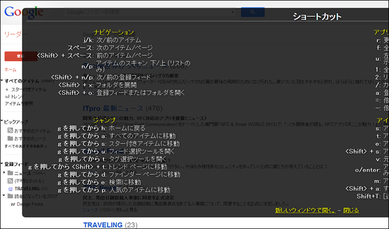Image resolution: width=389 pixels, height=229 pixels.
Task: Click 'g を押してから s: スター付きアイテムに移動' row
Action: (x=119, y=144)
